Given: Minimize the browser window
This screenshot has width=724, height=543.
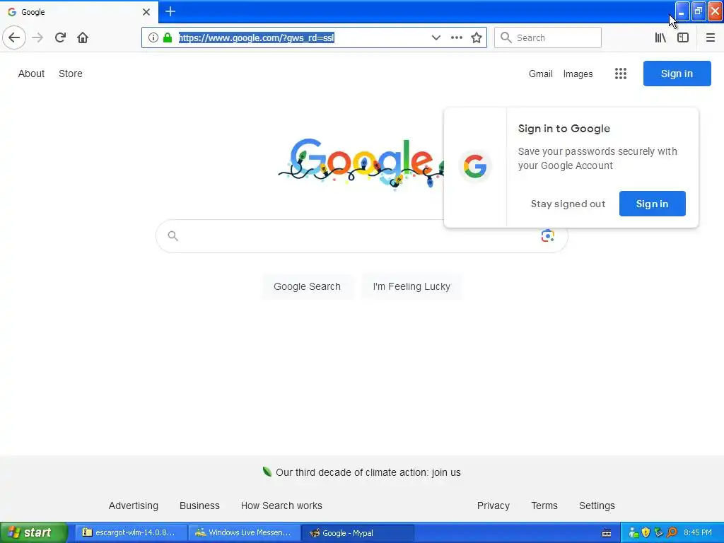Looking at the screenshot, I should 682,11.
